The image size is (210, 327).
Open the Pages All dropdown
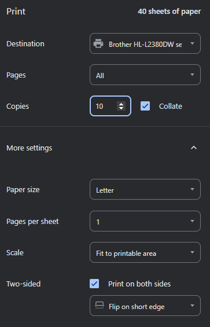tap(145, 75)
